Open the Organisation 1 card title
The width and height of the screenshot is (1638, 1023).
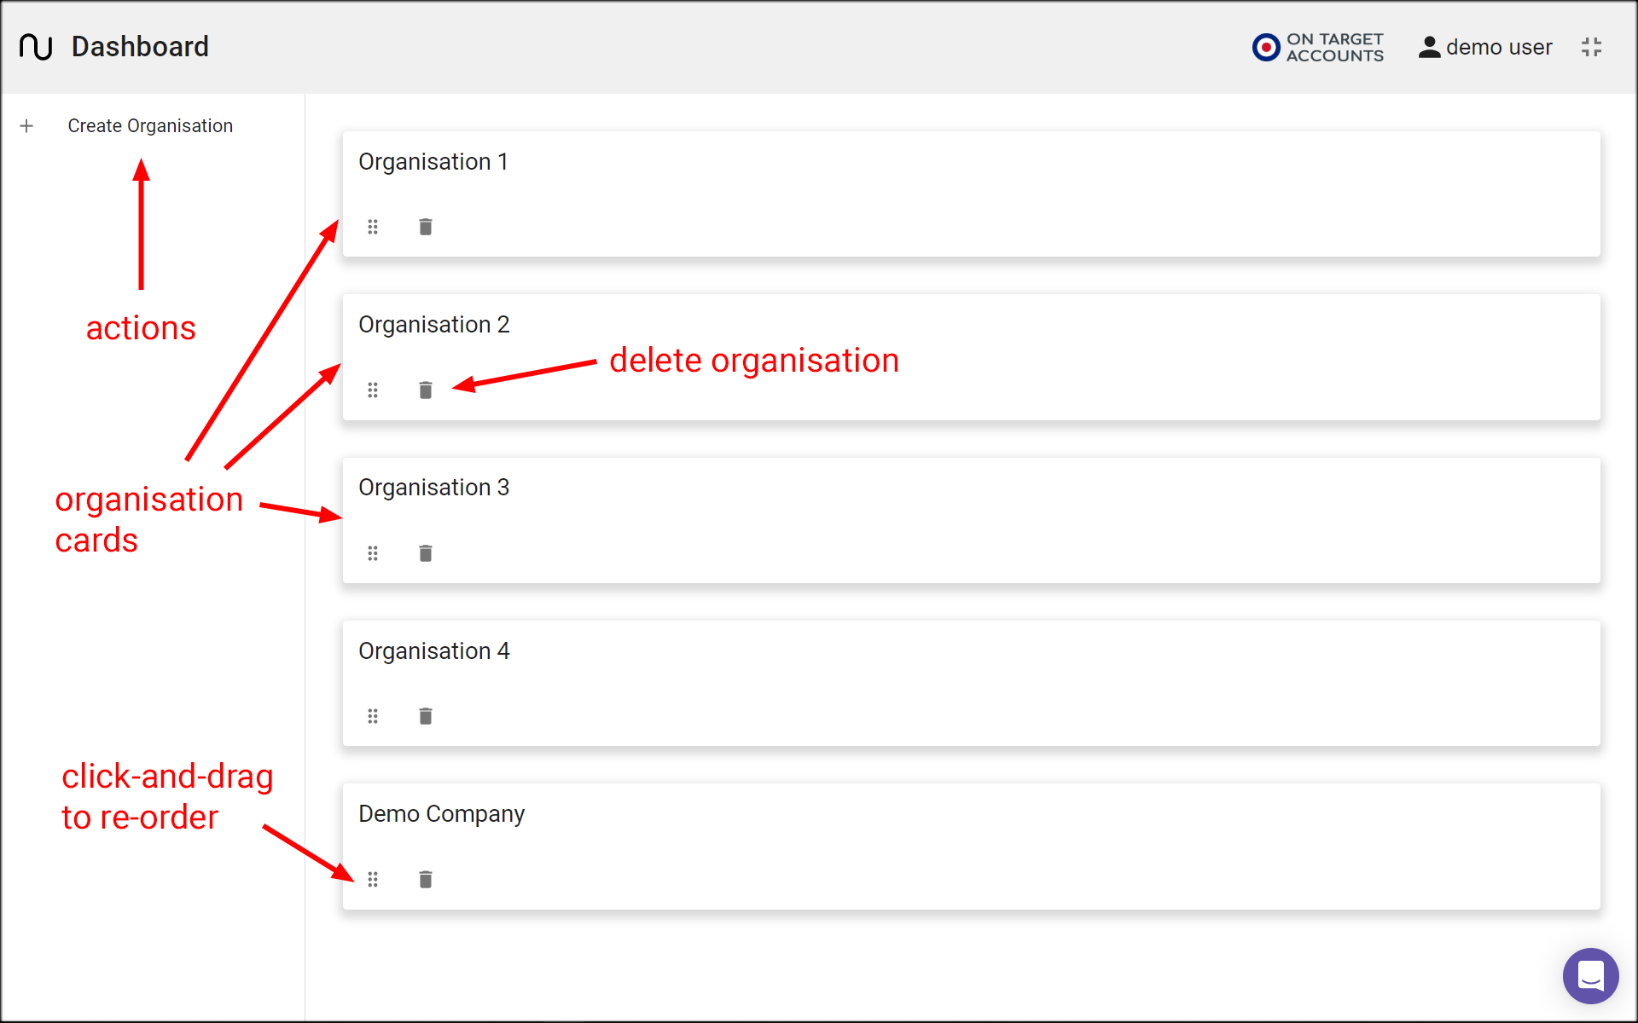[433, 162]
